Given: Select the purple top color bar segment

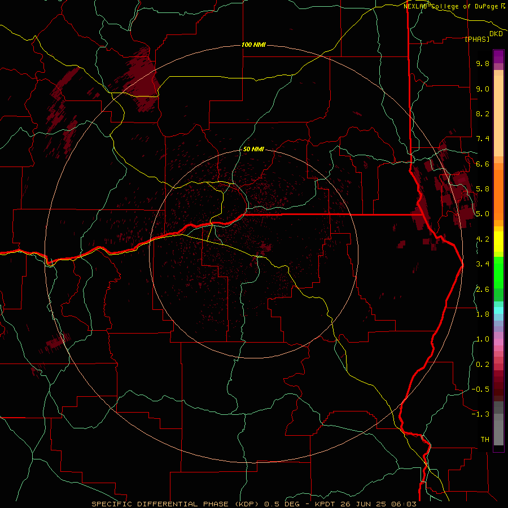Looking at the screenshot, I should [498, 56].
